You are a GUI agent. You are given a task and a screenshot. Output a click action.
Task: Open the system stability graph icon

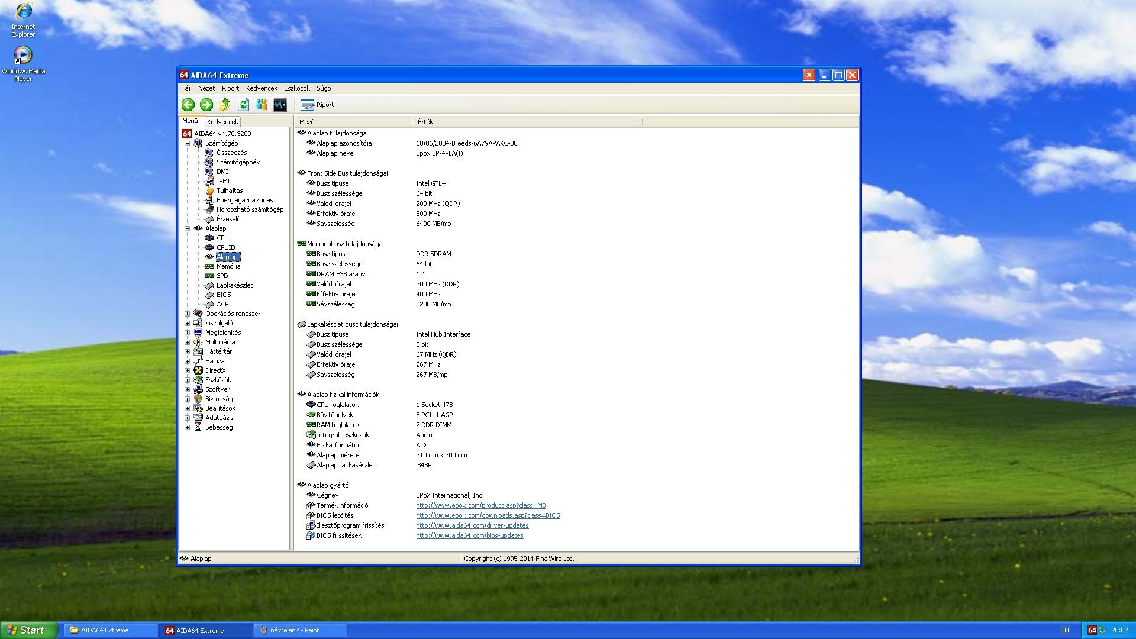pyautogui.click(x=280, y=105)
